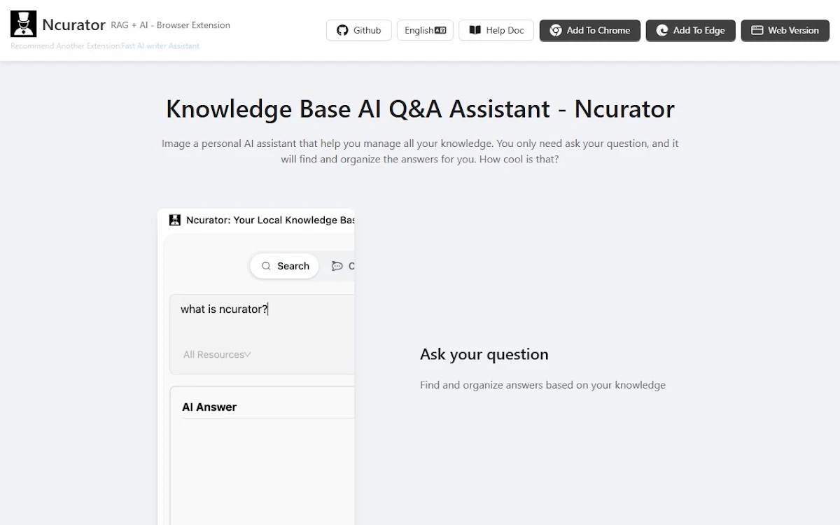Select the Search tab in preview
The image size is (840, 525).
285,266
